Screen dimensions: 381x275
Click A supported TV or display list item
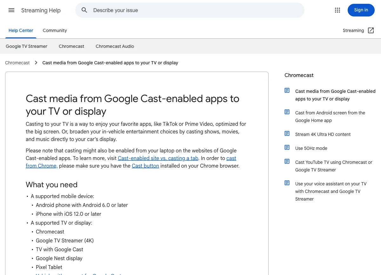[x=62, y=223]
